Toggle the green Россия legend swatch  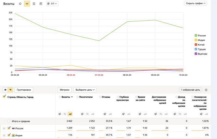pyautogui.click(x=196, y=36)
